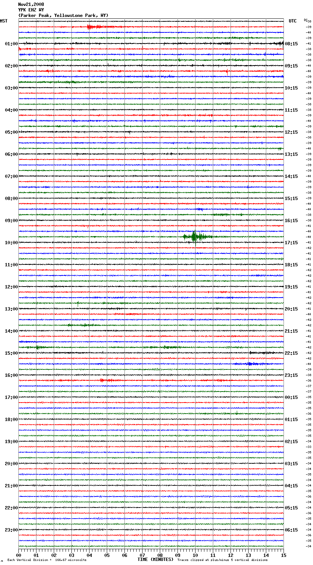
Task: Pick minute tick label 12 on bottom axis
Action: click(x=231, y=555)
